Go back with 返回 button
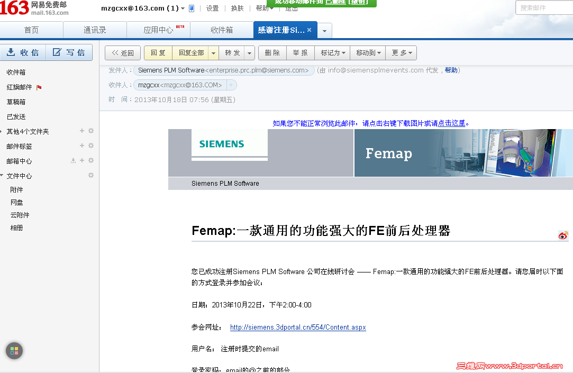Viewport: 573px width, 373px height. 123,53
